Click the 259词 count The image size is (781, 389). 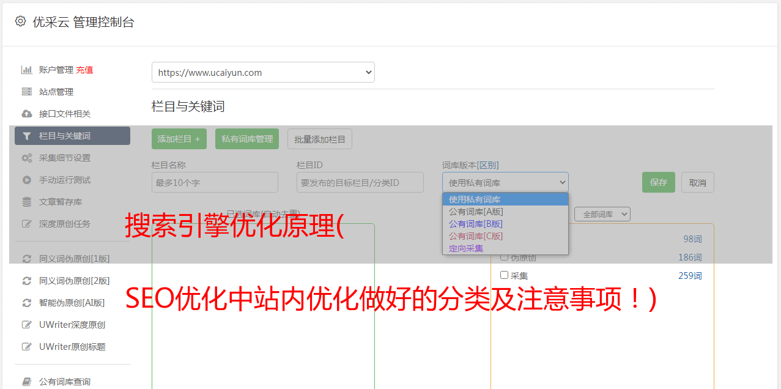(x=690, y=275)
